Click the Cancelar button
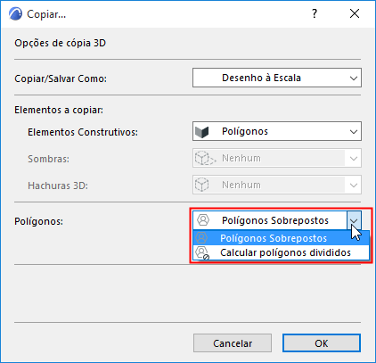This screenshot has width=376, height=363. click(x=233, y=343)
